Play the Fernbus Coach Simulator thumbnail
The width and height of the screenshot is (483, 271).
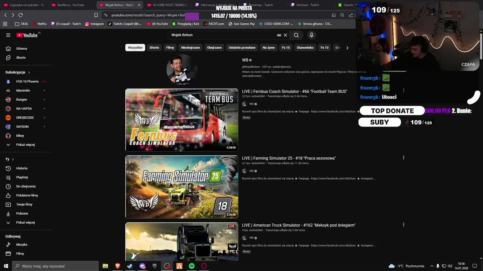tap(182, 120)
